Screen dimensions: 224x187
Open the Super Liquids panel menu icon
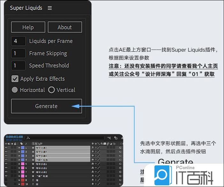coord(50,8)
